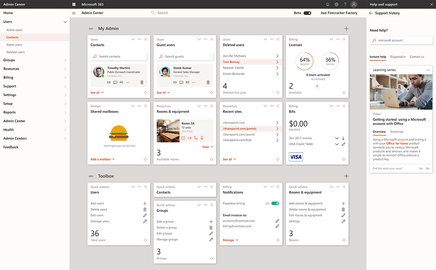The width and height of the screenshot is (436, 270).
Task: Turn off Paperless billing toggle
Action: click(275, 203)
